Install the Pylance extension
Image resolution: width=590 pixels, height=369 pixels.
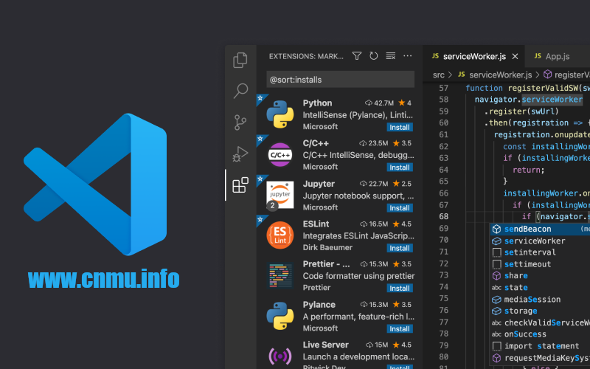[x=400, y=328]
